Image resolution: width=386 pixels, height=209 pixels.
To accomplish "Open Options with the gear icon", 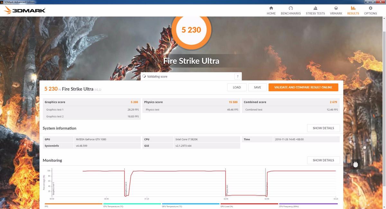I will pyautogui.click(x=371, y=8).
